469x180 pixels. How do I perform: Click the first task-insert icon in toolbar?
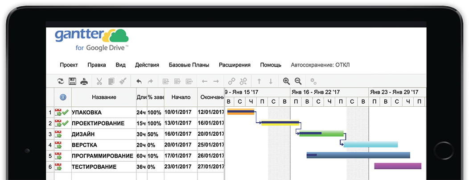pos(166,81)
